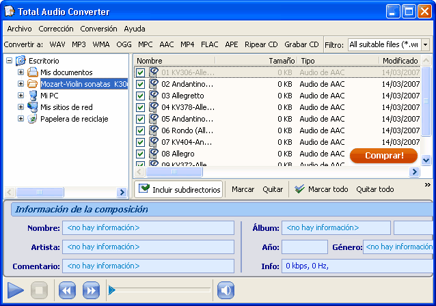Open the Corrección menu
This screenshot has width=436, height=306.
56,29
